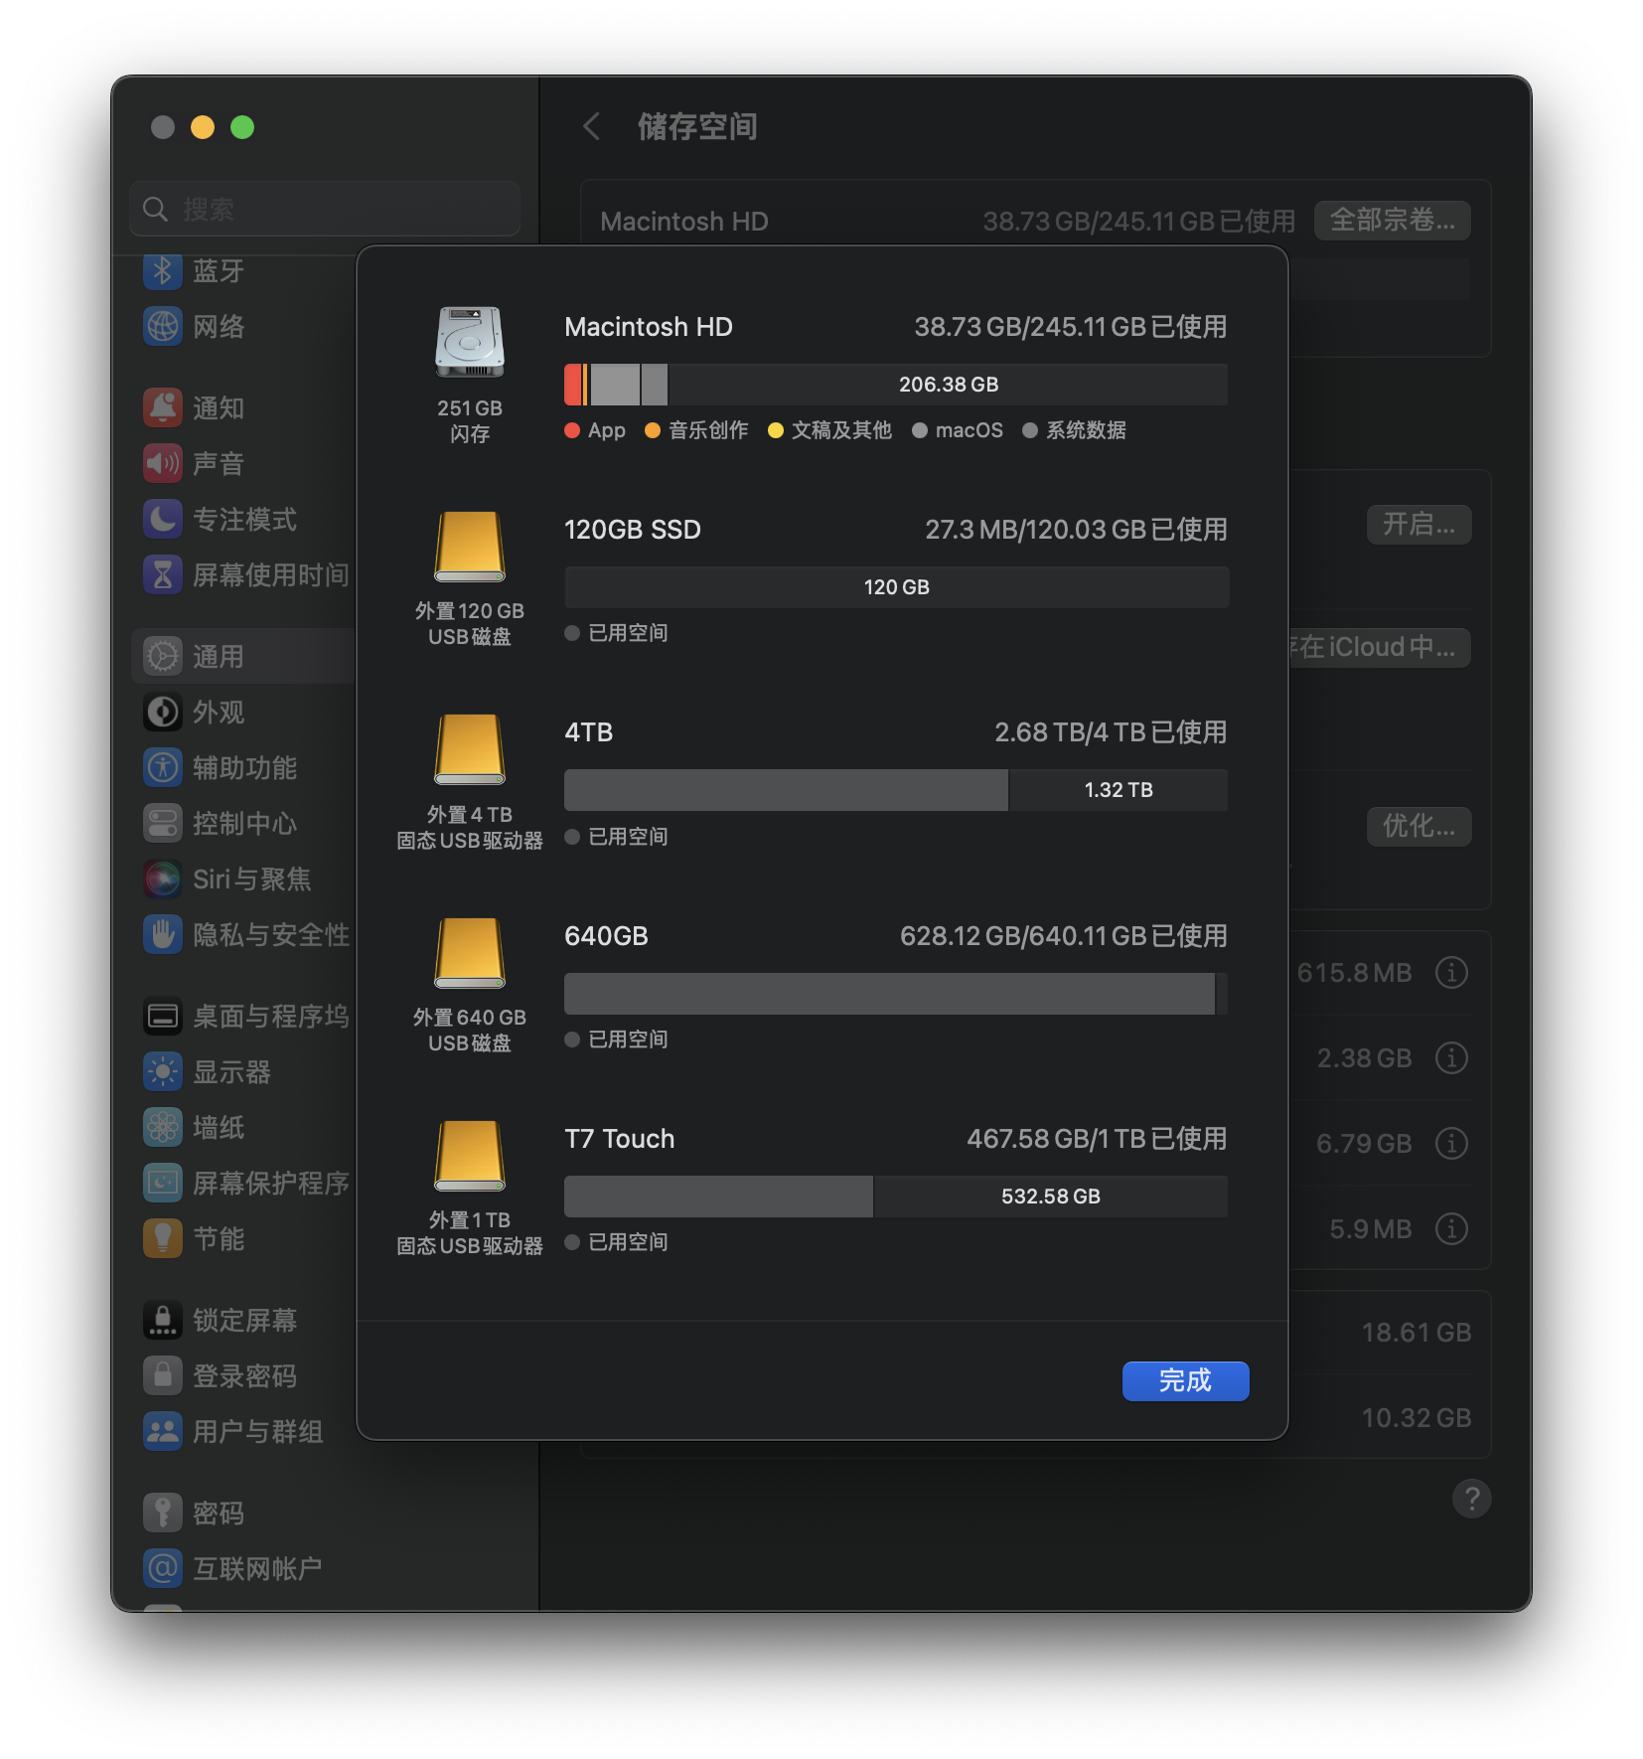Viewport: 1643px width, 1759px height.
Task: Click the T7 Touch external drive icon
Action: pos(468,1158)
